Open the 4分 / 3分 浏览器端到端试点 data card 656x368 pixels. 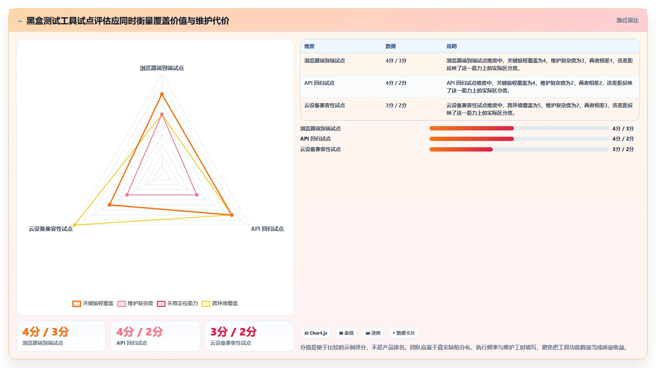[61, 336]
